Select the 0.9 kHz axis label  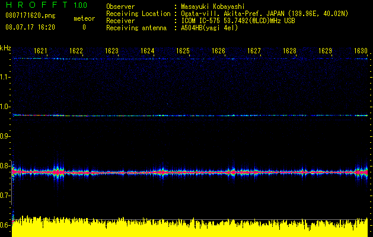coord(5,136)
